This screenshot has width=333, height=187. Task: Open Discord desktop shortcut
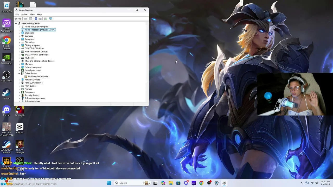click(x=7, y=111)
